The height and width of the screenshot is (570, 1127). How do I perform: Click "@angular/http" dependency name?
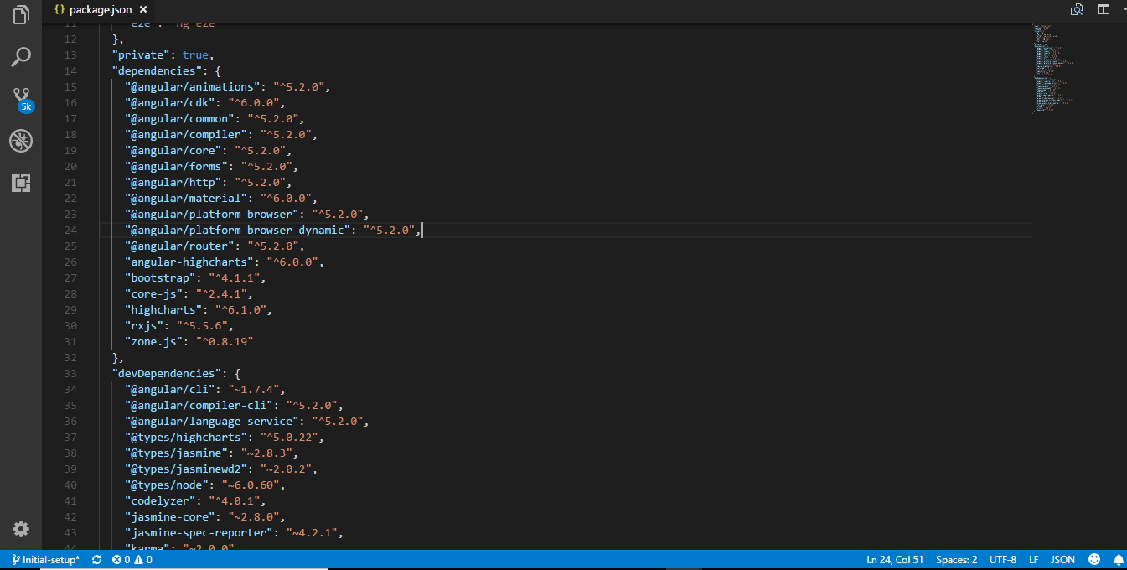(x=173, y=183)
